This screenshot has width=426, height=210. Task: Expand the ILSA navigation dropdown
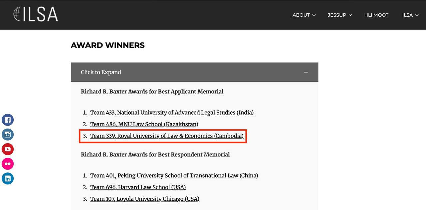click(410, 15)
